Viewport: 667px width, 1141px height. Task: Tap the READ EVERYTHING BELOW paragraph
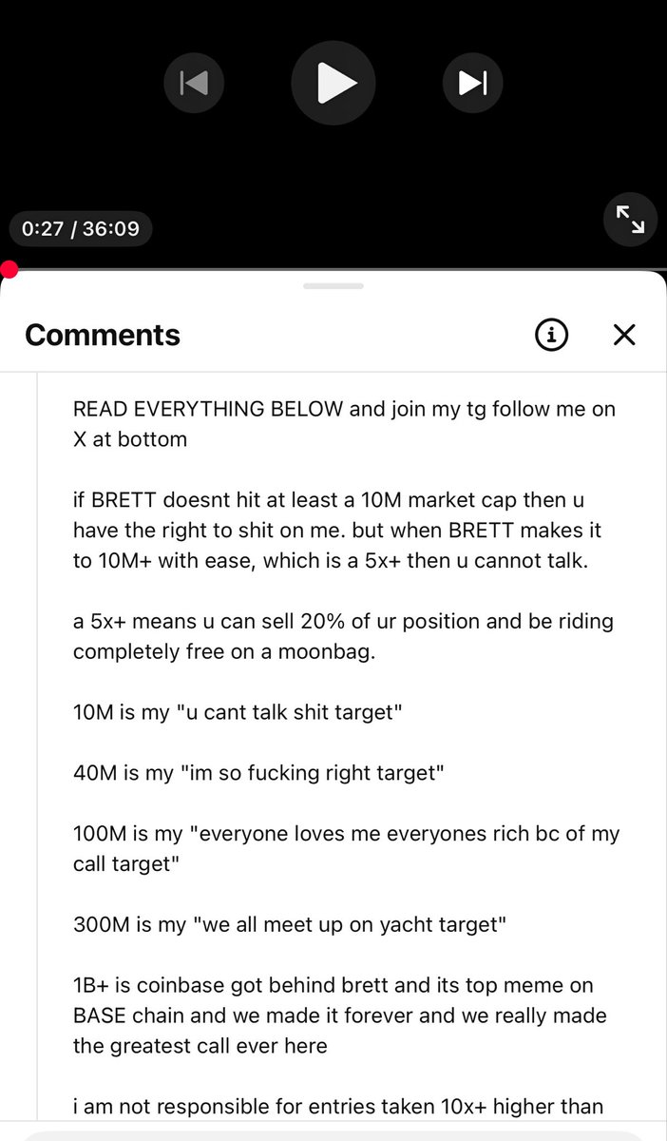344,424
